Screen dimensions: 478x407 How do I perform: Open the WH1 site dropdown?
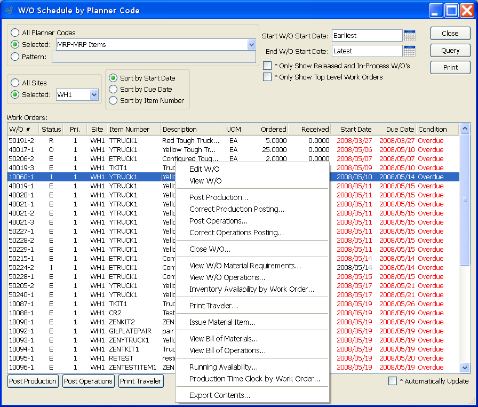(x=94, y=95)
